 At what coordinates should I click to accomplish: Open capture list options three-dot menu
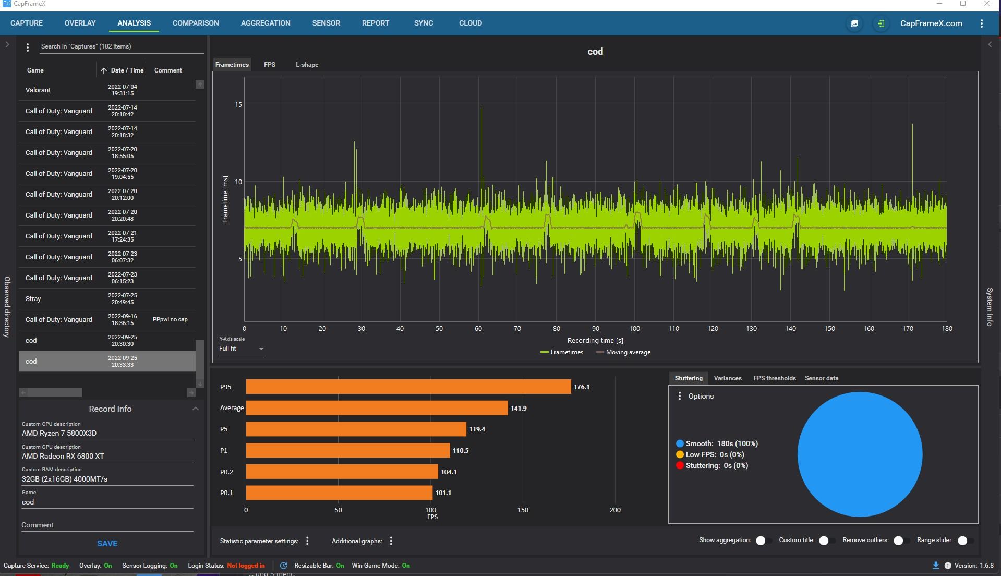tap(28, 47)
